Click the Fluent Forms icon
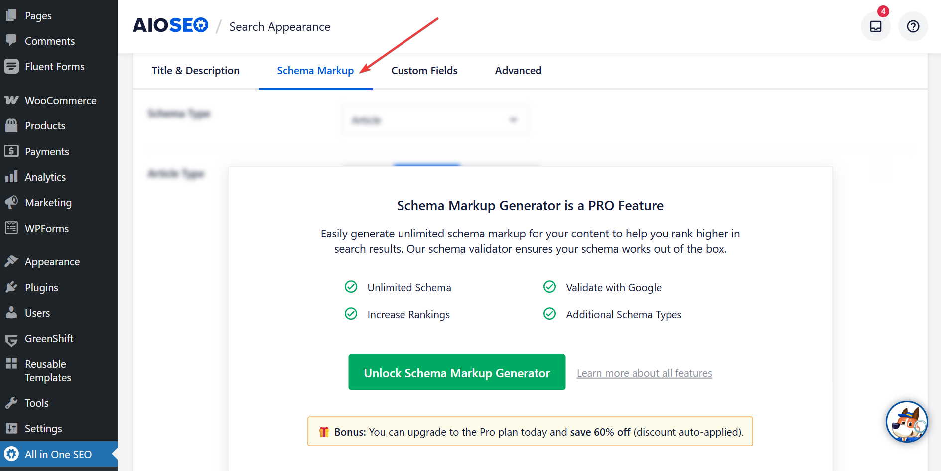This screenshot has width=941, height=471. (x=11, y=66)
